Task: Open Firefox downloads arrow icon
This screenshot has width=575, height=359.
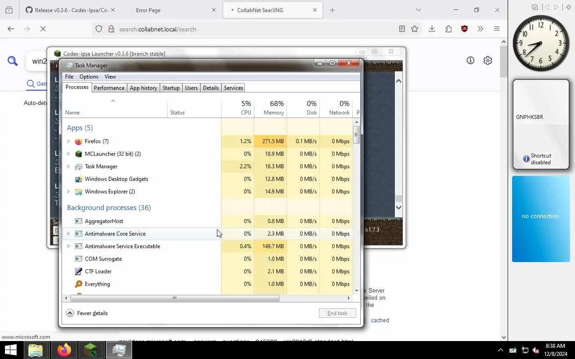Action: [x=432, y=29]
